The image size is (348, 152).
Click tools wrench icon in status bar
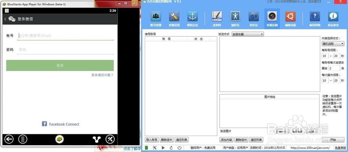pos(155,148)
